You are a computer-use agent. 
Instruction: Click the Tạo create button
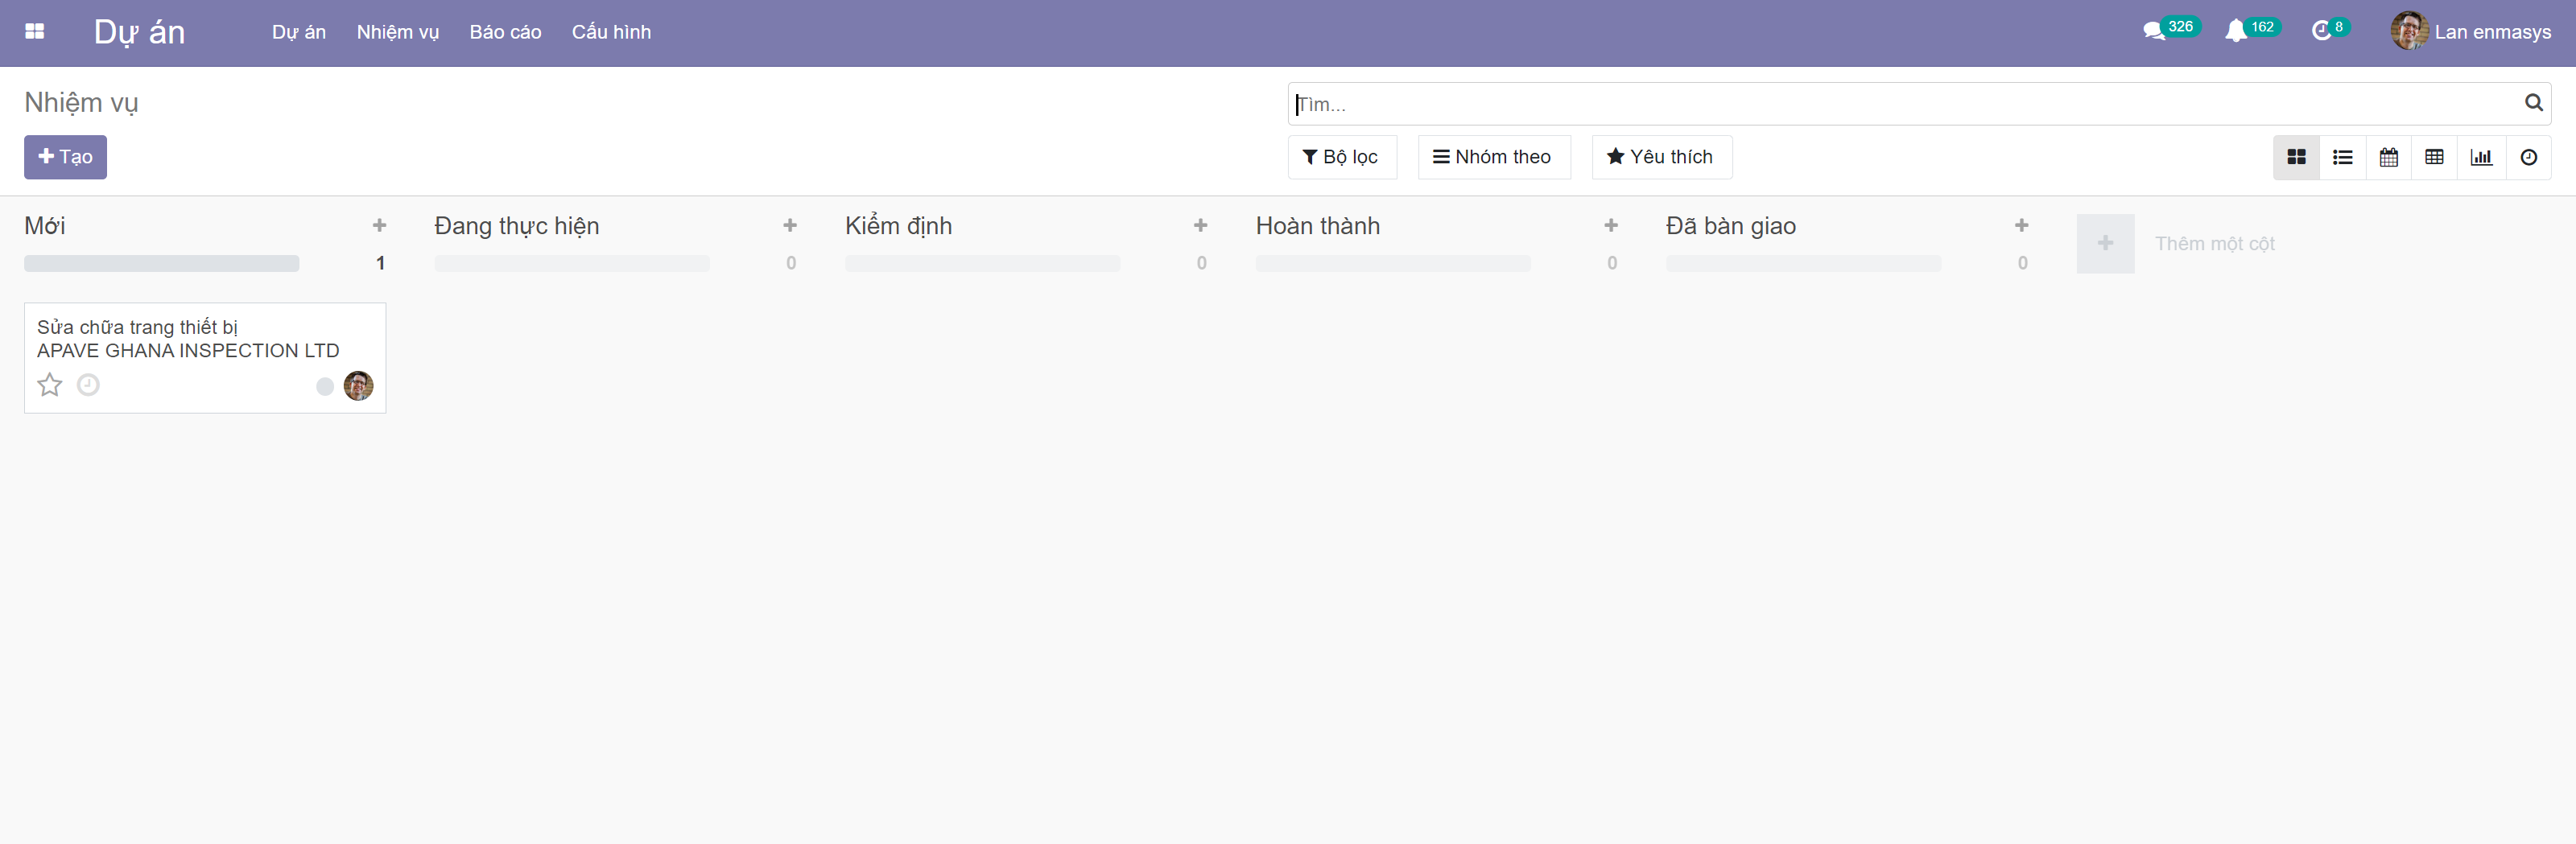[x=66, y=157]
